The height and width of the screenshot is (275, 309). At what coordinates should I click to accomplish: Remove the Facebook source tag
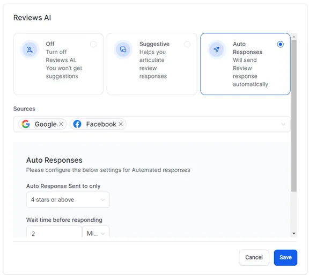coord(121,124)
